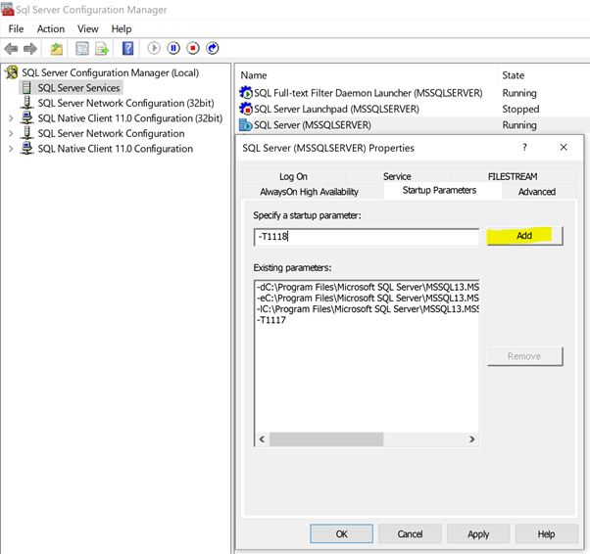
Task: Open the View menu
Action: [x=87, y=29]
